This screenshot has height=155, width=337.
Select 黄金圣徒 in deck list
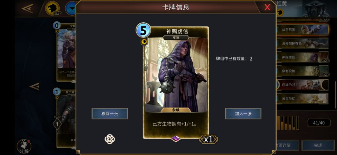(303, 99)
